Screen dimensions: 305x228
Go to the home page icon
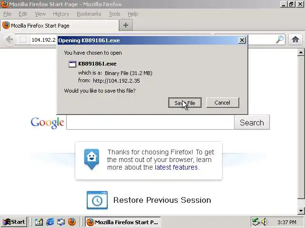(x=295, y=39)
